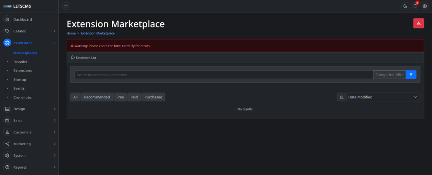
Task: Select the Purchased filter tab
Action: (x=154, y=97)
